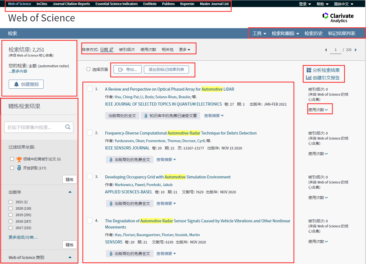Sort results by 使用次数
366x264 pixels.
[148, 50]
